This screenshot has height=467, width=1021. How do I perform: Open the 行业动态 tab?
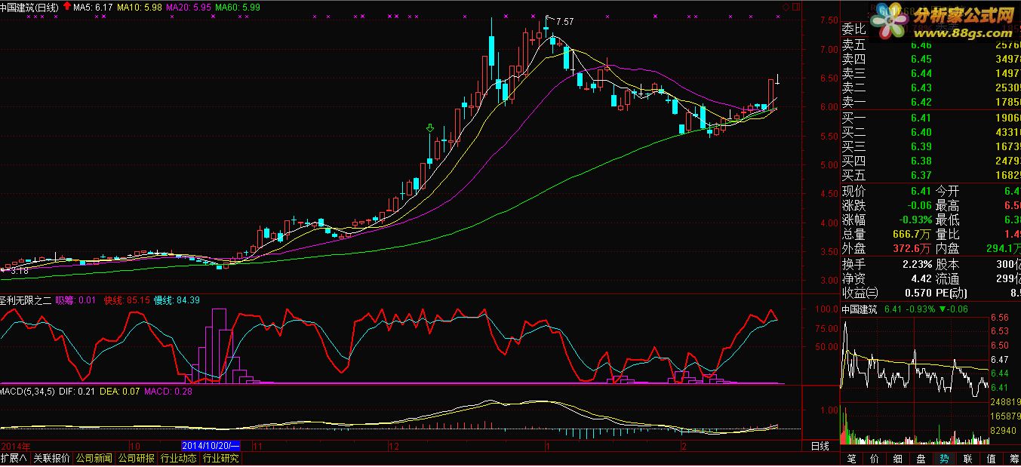pos(178,458)
